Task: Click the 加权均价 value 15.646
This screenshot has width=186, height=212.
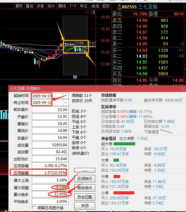Action: (50, 159)
